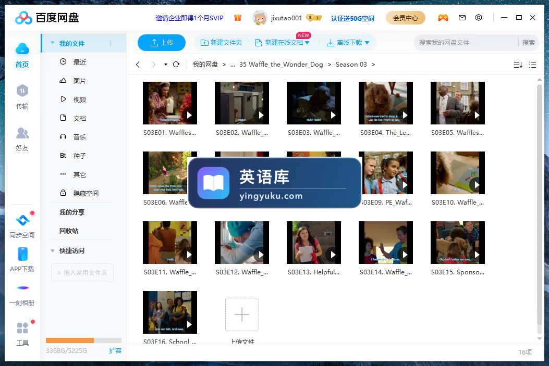Click the file list vertical scrollbar
The width and height of the screenshot is (549, 366).
click(x=540, y=205)
